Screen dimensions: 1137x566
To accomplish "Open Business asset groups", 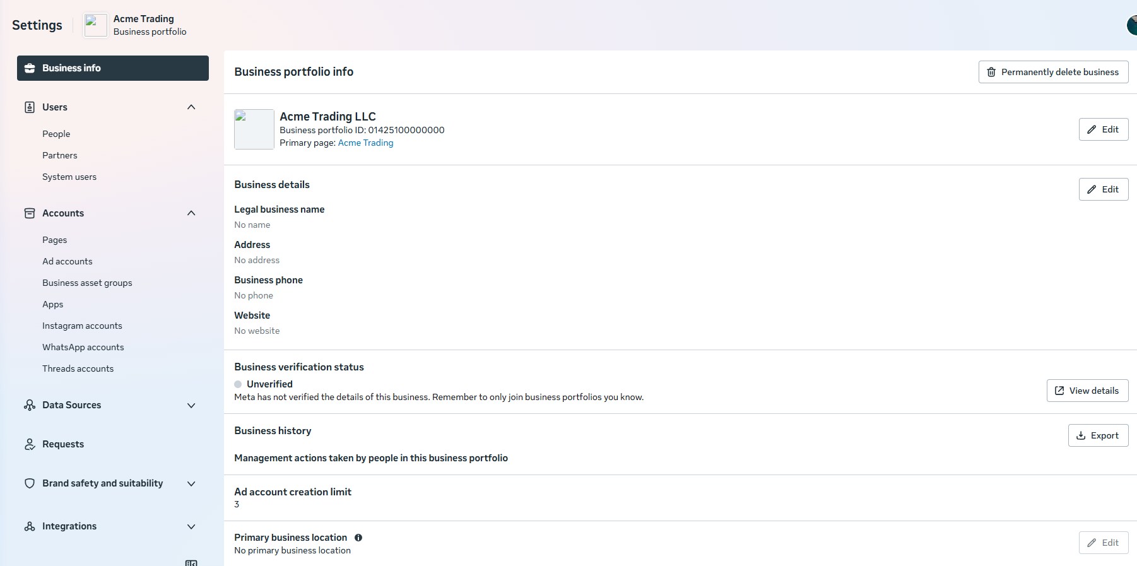I will tap(87, 283).
